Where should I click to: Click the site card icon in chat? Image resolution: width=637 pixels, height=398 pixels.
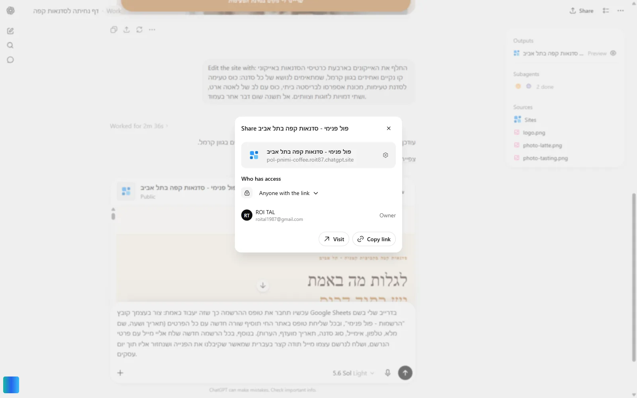point(126,191)
